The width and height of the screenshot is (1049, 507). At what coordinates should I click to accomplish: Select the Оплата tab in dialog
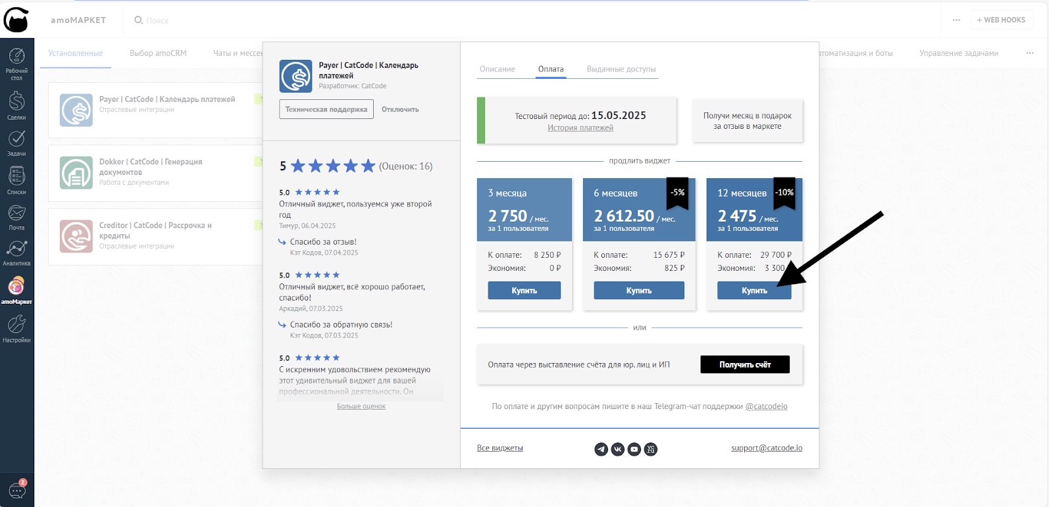point(551,69)
